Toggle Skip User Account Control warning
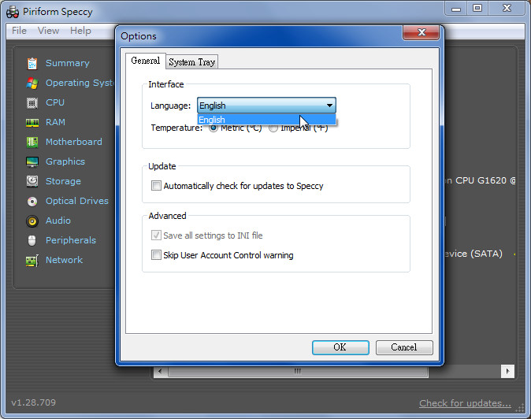 pos(156,254)
